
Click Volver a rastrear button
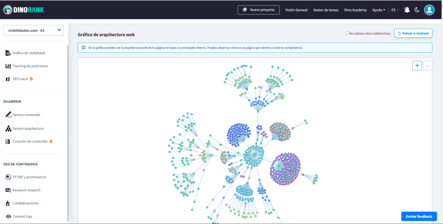click(x=413, y=33)
